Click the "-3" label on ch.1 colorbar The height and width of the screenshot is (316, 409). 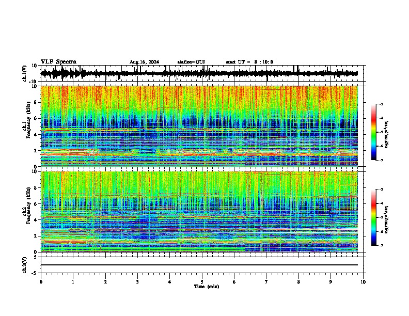click(381, 104)
